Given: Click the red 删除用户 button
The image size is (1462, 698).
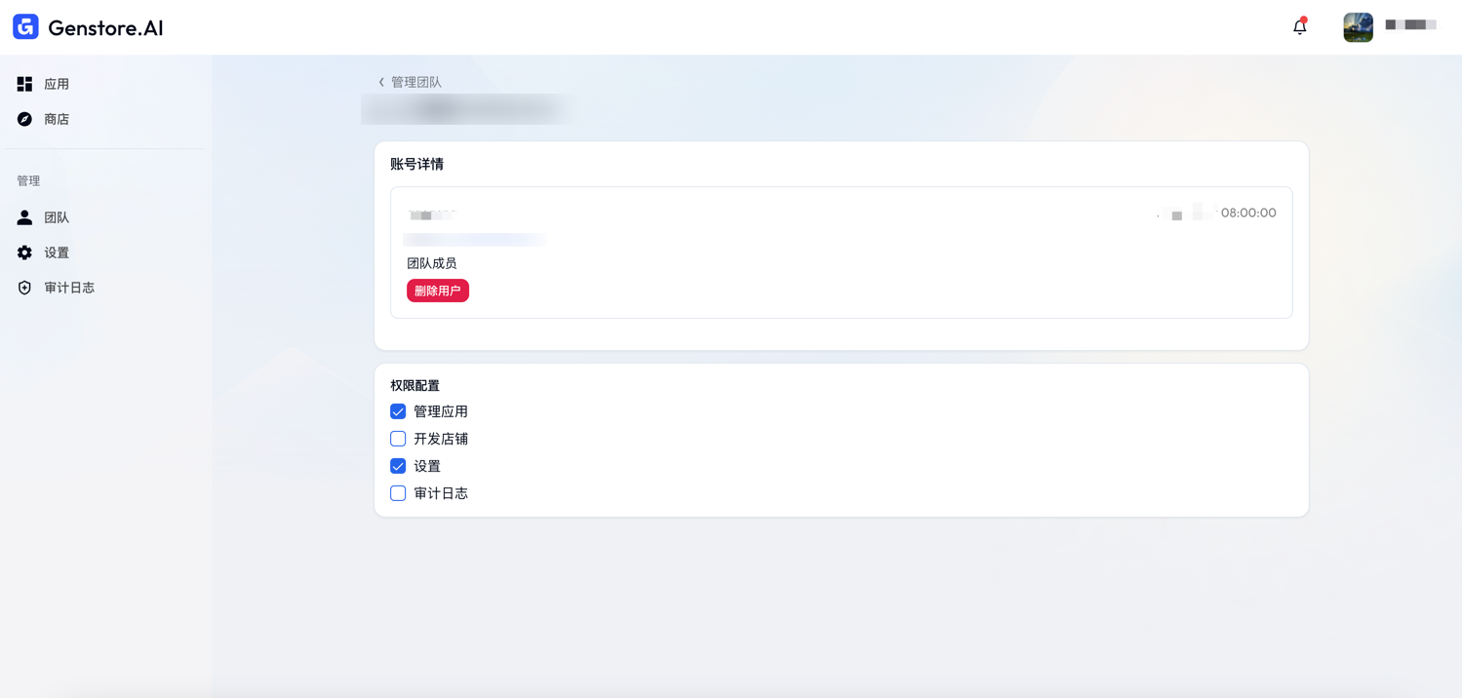Looking at the screenshot, I should point(438,291).
